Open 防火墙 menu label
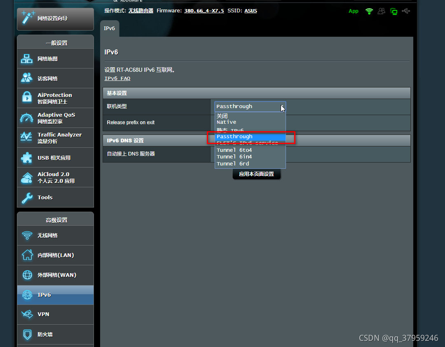Image resolution: width=445 pixels, height=347 pixels. point(45,335)
